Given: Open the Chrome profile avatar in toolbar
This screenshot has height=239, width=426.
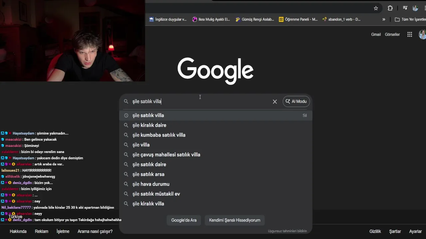Looking at the screenshot, I should click(x=415, y=8).
